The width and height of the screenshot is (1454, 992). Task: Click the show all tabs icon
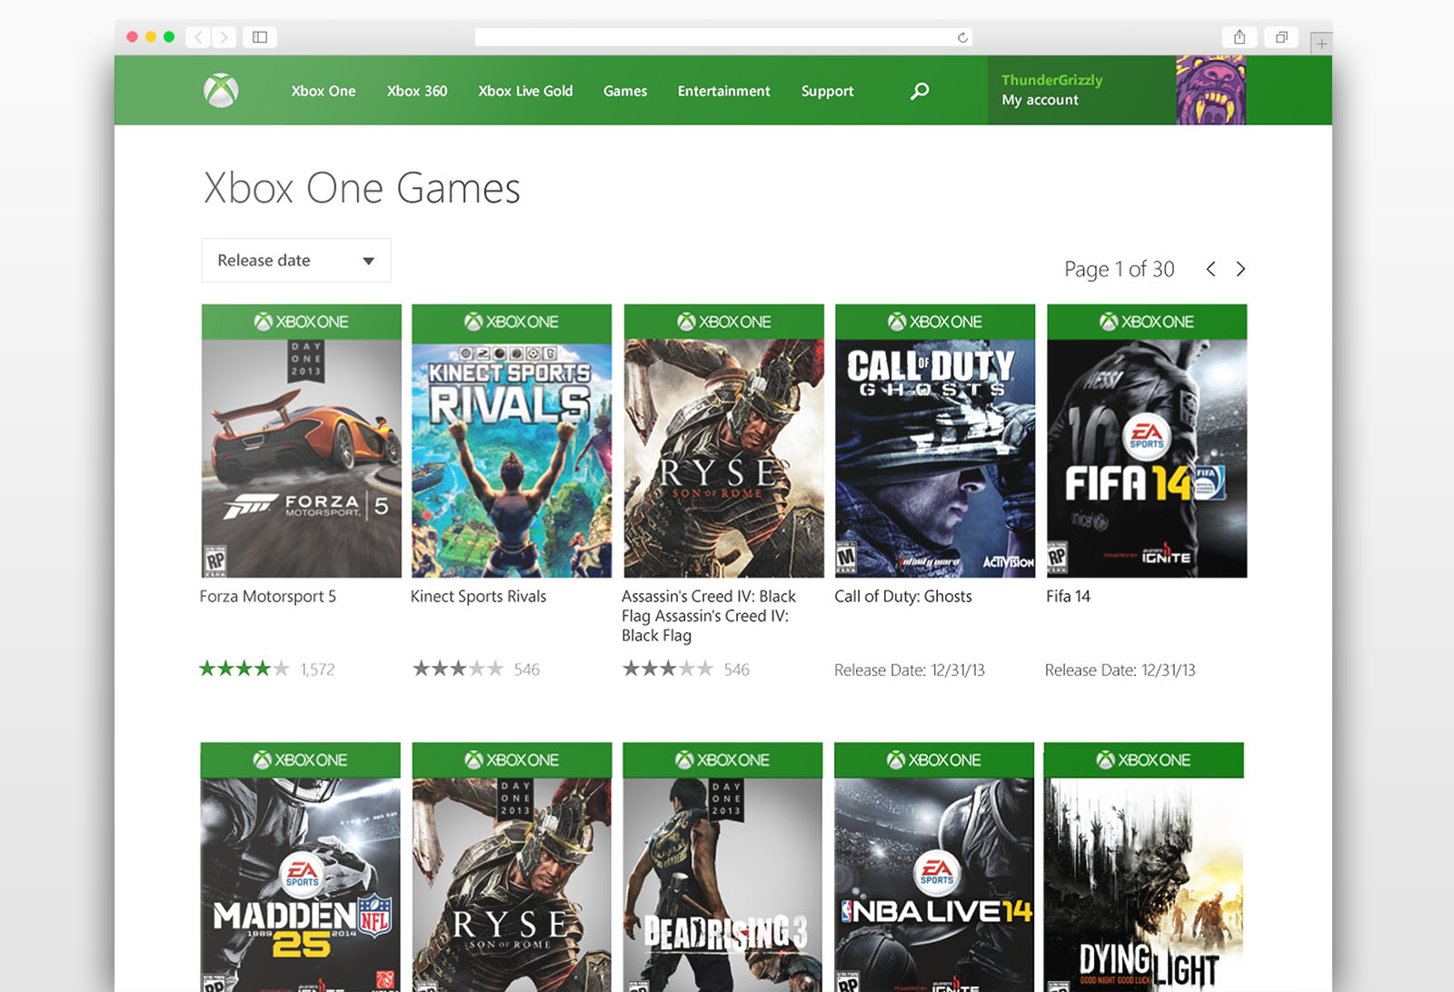(x=1281, y=37)
